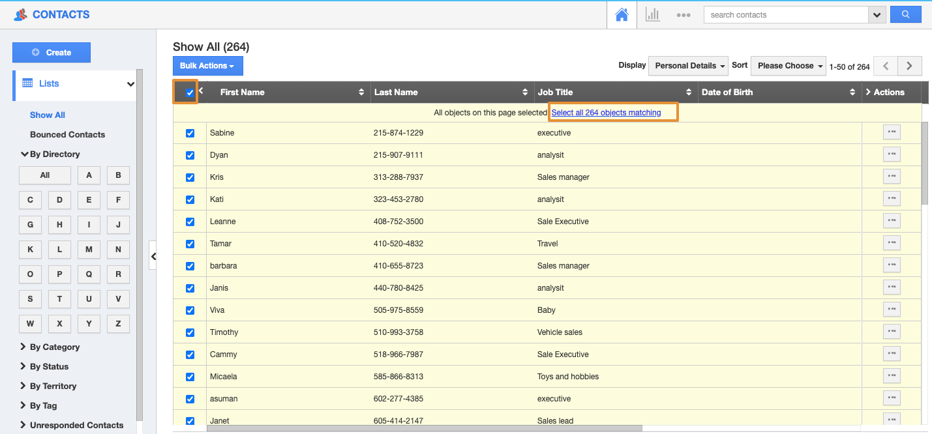This screenshot has width=932, height=434.
Task: Click Select all 264 objects matching link
Action: (x=606, y=113)
